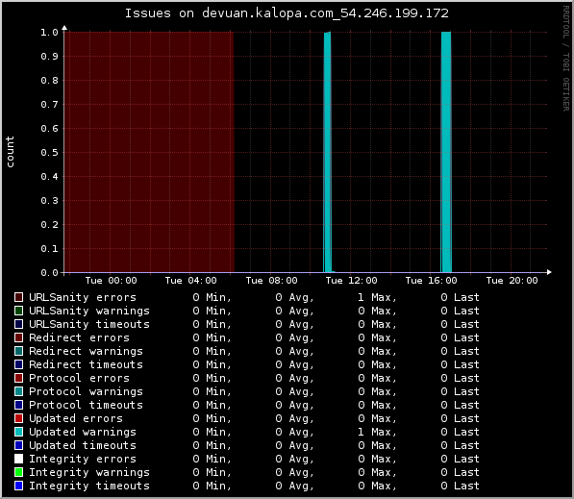This screenshot has height=499, width=574.
Task: Click the Updated errors red swatch
Action: (x=18, y=418)
